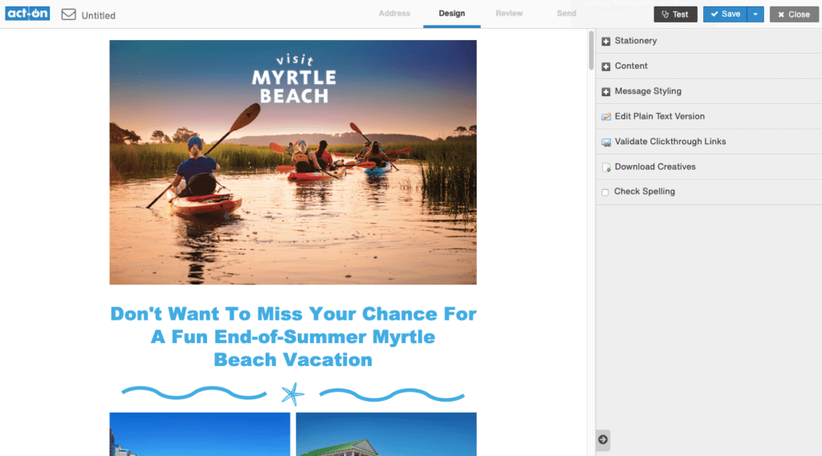Open the Content panel label
Screen dimensions: 822x456
[x=631, y=66]
